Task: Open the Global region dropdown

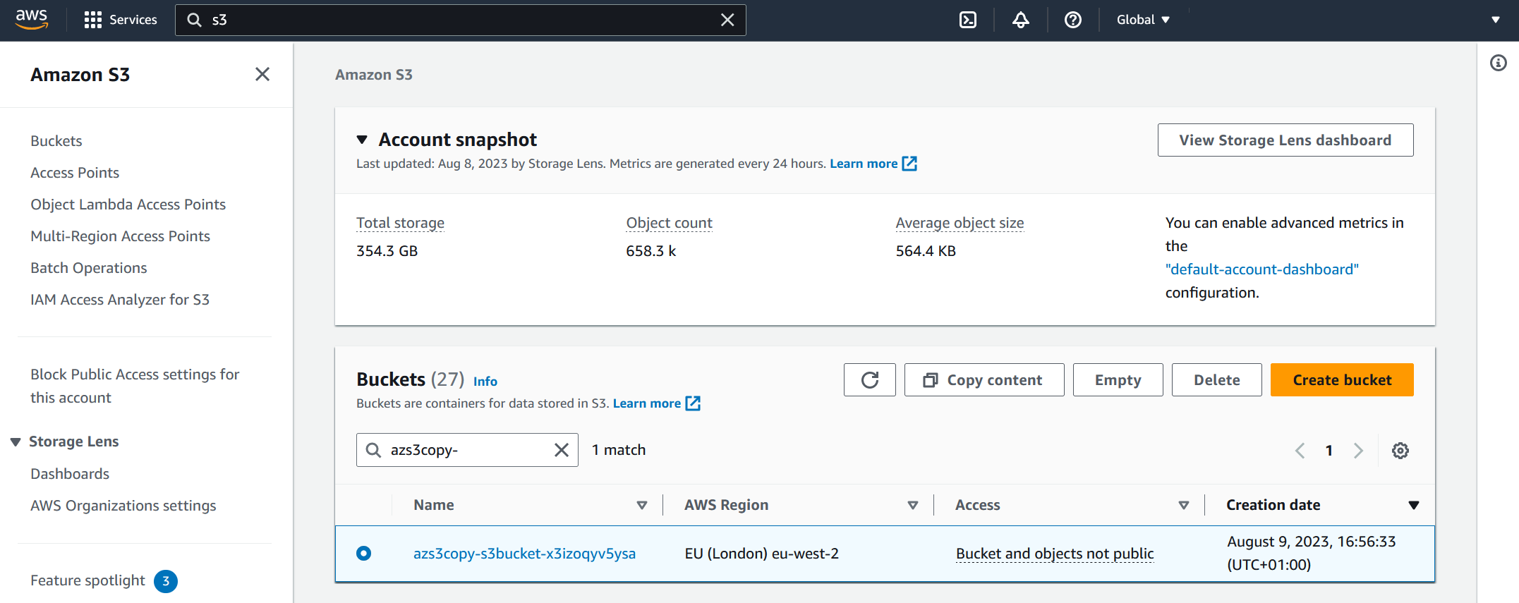Action: (1143, 20)
